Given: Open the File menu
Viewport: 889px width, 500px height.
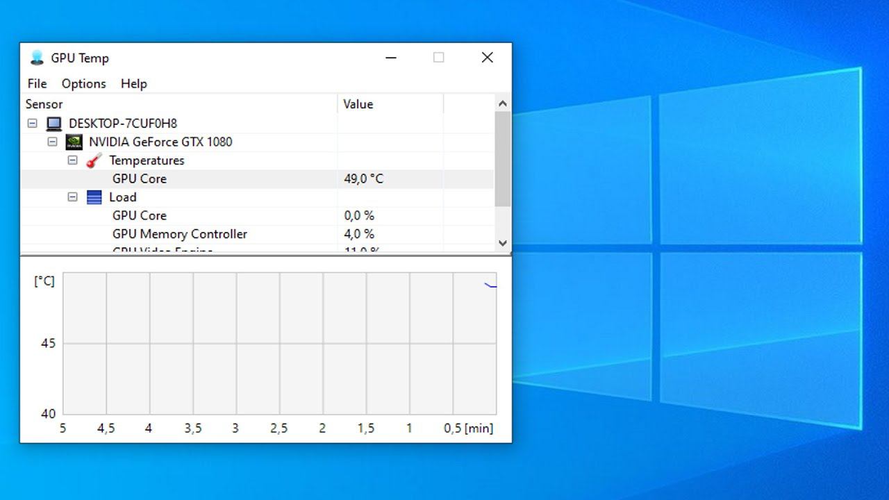Looking at the screenshot, I should (x=37, y=83).
